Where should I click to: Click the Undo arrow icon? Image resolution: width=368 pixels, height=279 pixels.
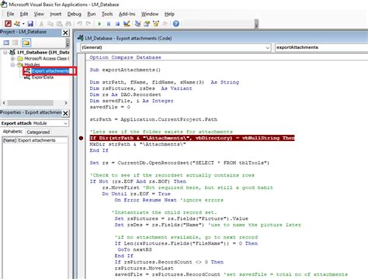pos(79,24)
